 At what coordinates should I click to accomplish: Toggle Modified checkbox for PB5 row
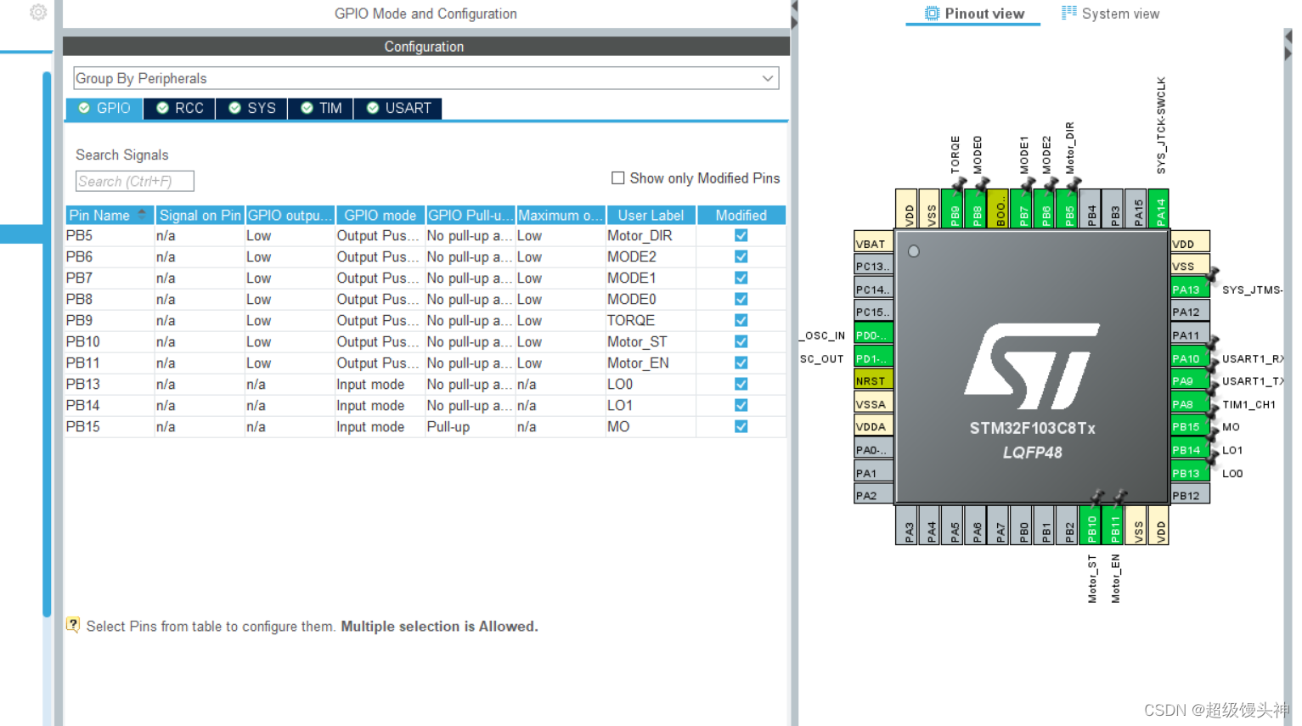[x=741, y=235]
